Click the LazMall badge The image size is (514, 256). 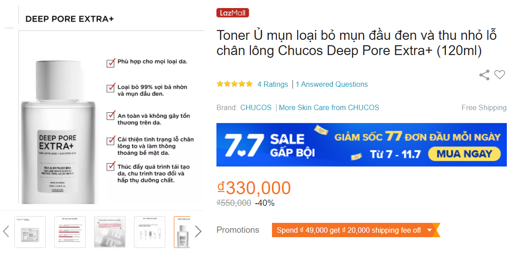coord(233,13)
